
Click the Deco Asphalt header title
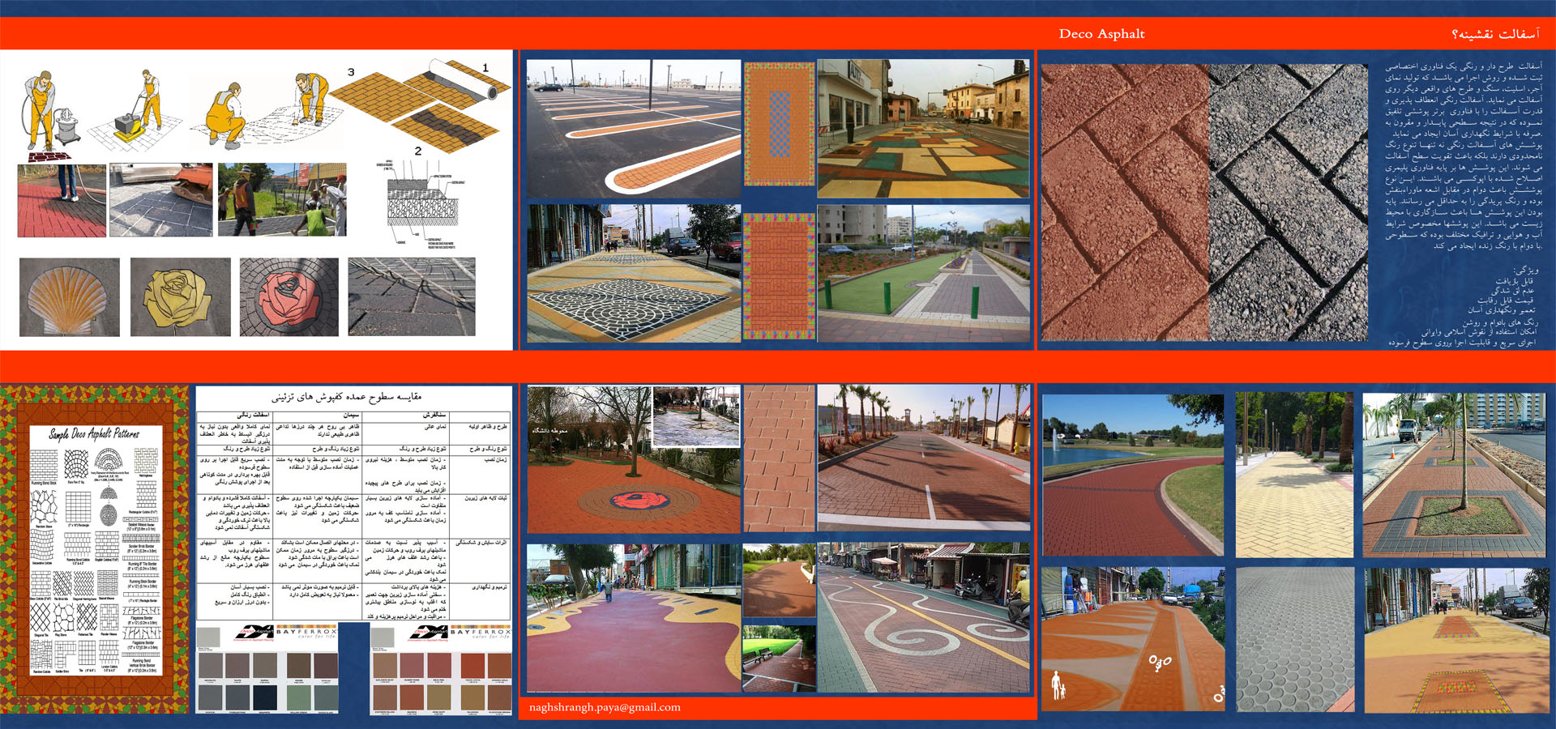pos(1101,34)
